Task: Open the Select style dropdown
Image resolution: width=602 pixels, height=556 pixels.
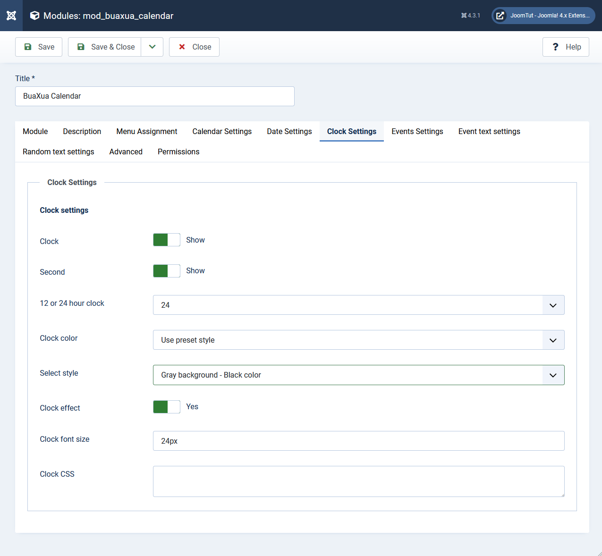Action: (x=359, y=375)
